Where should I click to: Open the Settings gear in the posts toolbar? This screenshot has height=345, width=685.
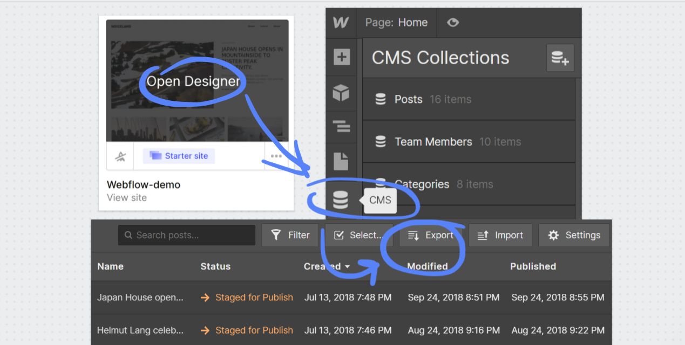coord(573,235)
